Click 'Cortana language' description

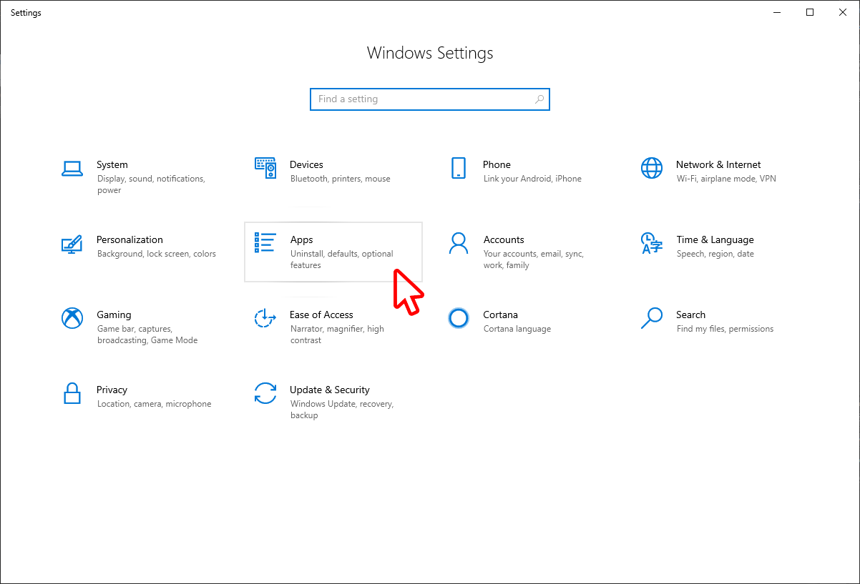(517, 329)
